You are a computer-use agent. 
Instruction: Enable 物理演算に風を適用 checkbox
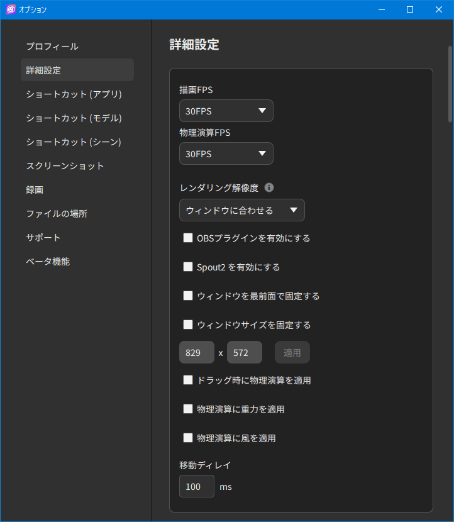(187, 438)
